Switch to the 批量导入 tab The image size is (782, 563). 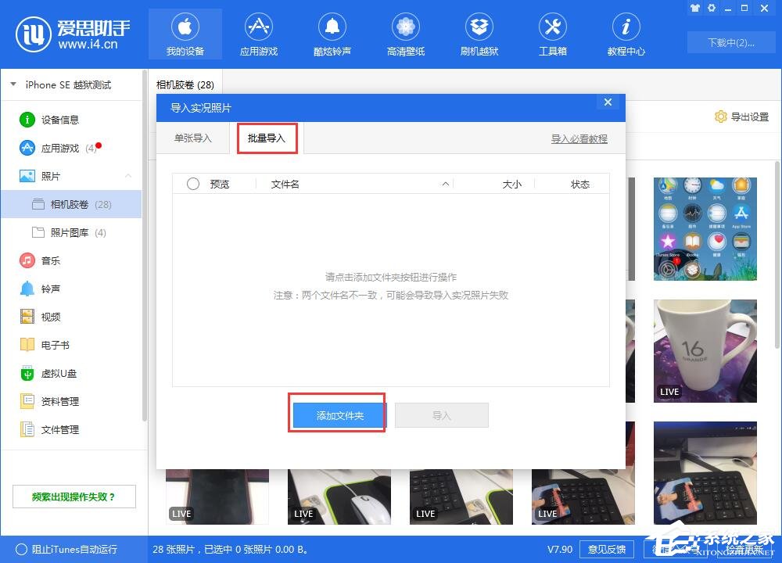(267, 138)
